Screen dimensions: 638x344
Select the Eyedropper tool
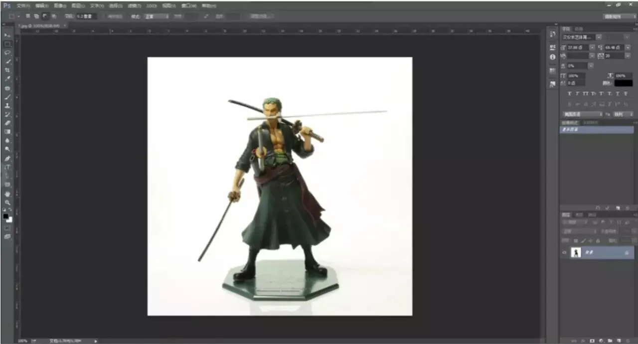pos(7,79)
